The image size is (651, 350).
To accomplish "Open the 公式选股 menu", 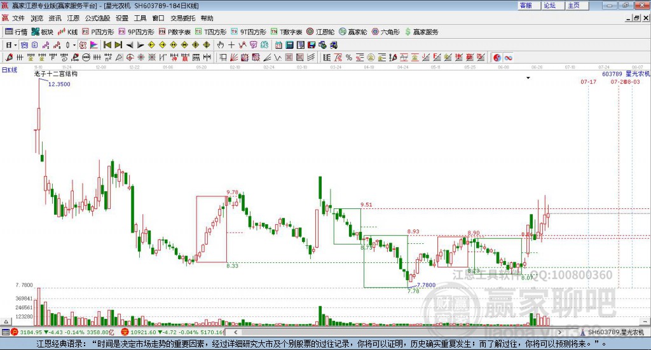I will (x=97, y=18).
